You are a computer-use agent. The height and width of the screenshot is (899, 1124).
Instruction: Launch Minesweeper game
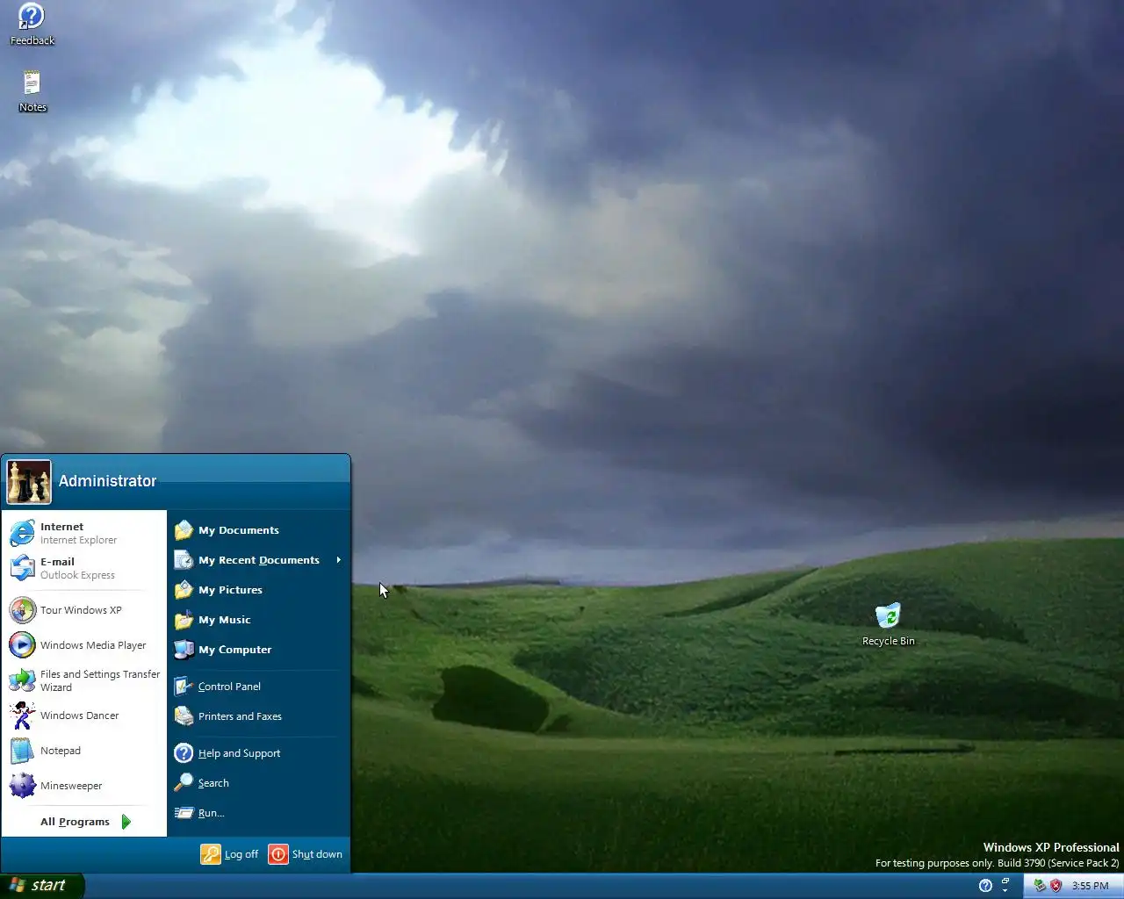[x=83, y=786]
